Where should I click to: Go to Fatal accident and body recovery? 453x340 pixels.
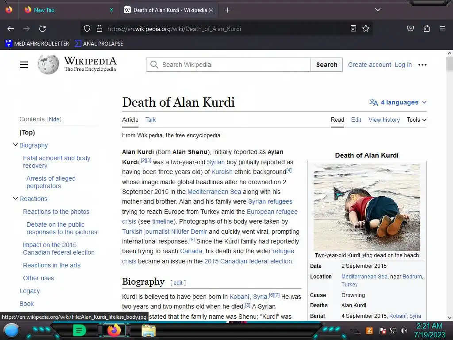click(x=57, y=162)
